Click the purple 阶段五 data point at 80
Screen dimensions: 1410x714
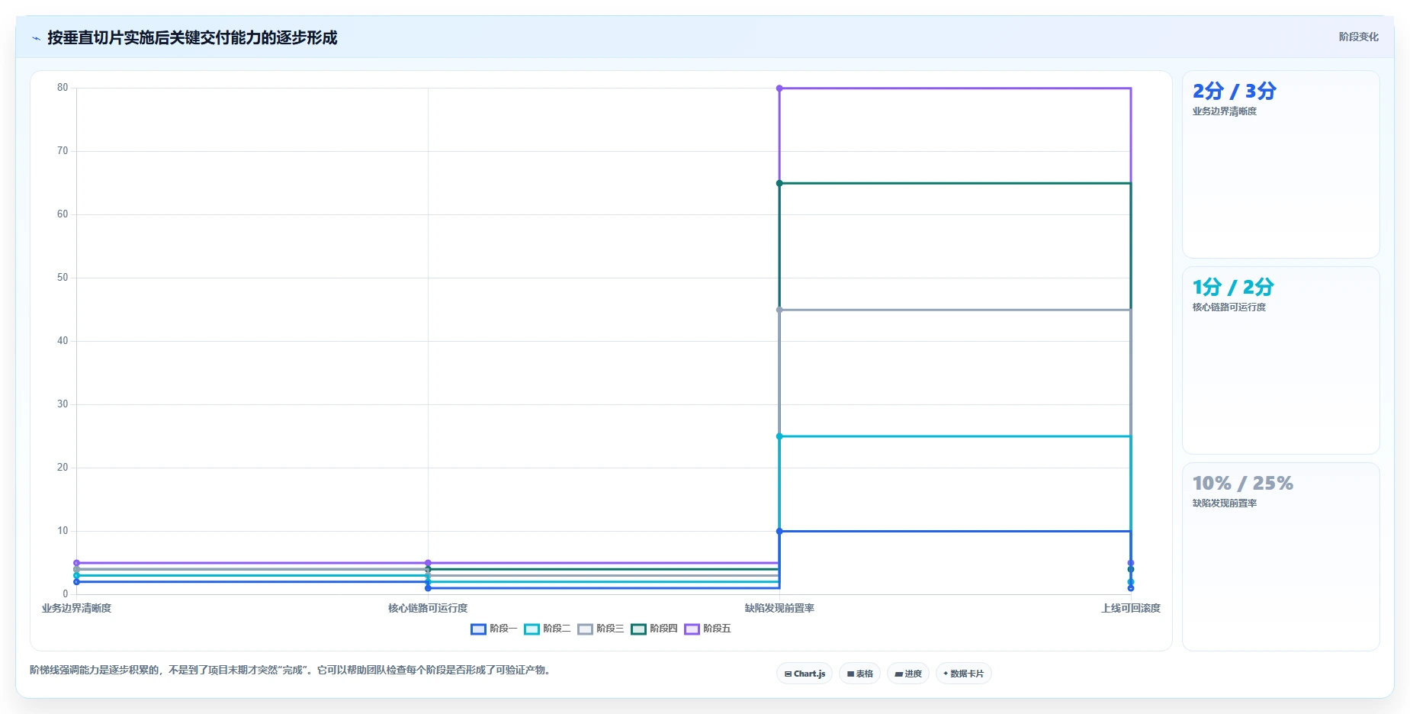[x=779, y=88]
